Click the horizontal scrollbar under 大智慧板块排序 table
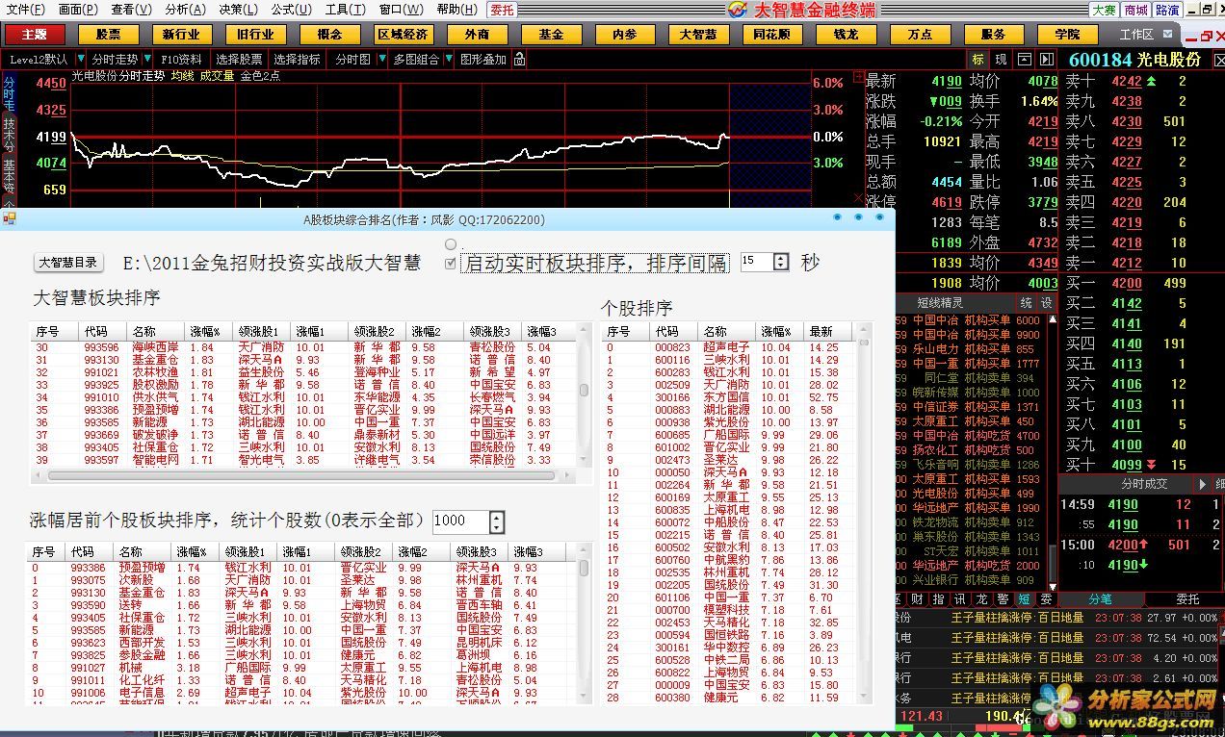 pyautogui.click(x=304, y=475)
